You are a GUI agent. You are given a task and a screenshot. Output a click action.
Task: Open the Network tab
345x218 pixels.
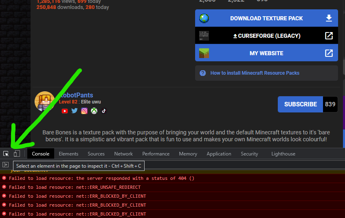point(123,154)
